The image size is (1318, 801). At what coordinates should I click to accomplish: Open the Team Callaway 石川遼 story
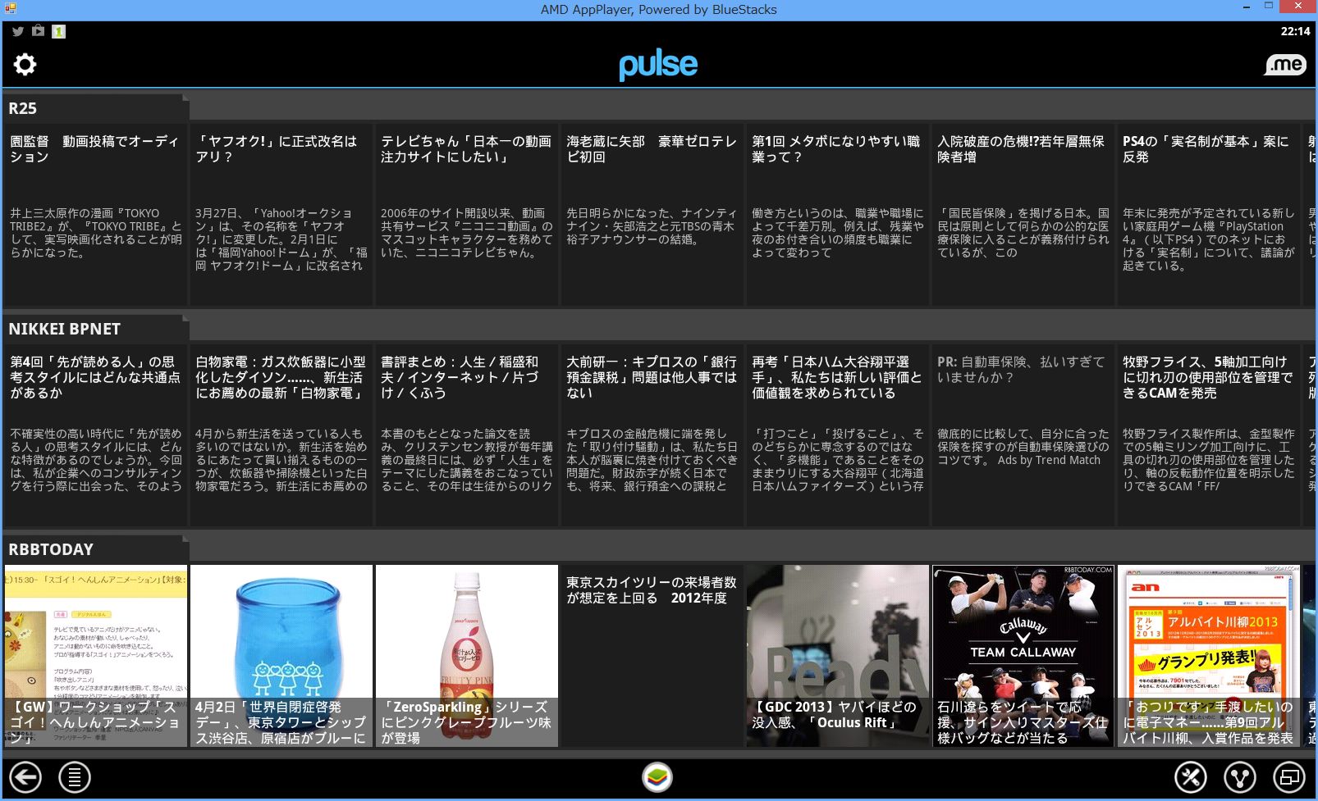(x=1023, y=656)
